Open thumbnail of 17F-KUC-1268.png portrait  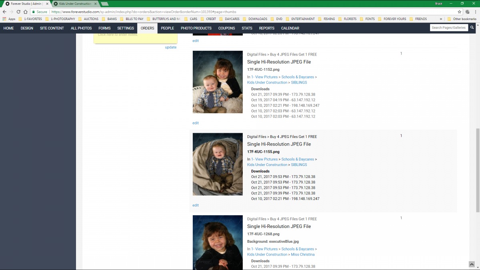(x=218, y=243)
